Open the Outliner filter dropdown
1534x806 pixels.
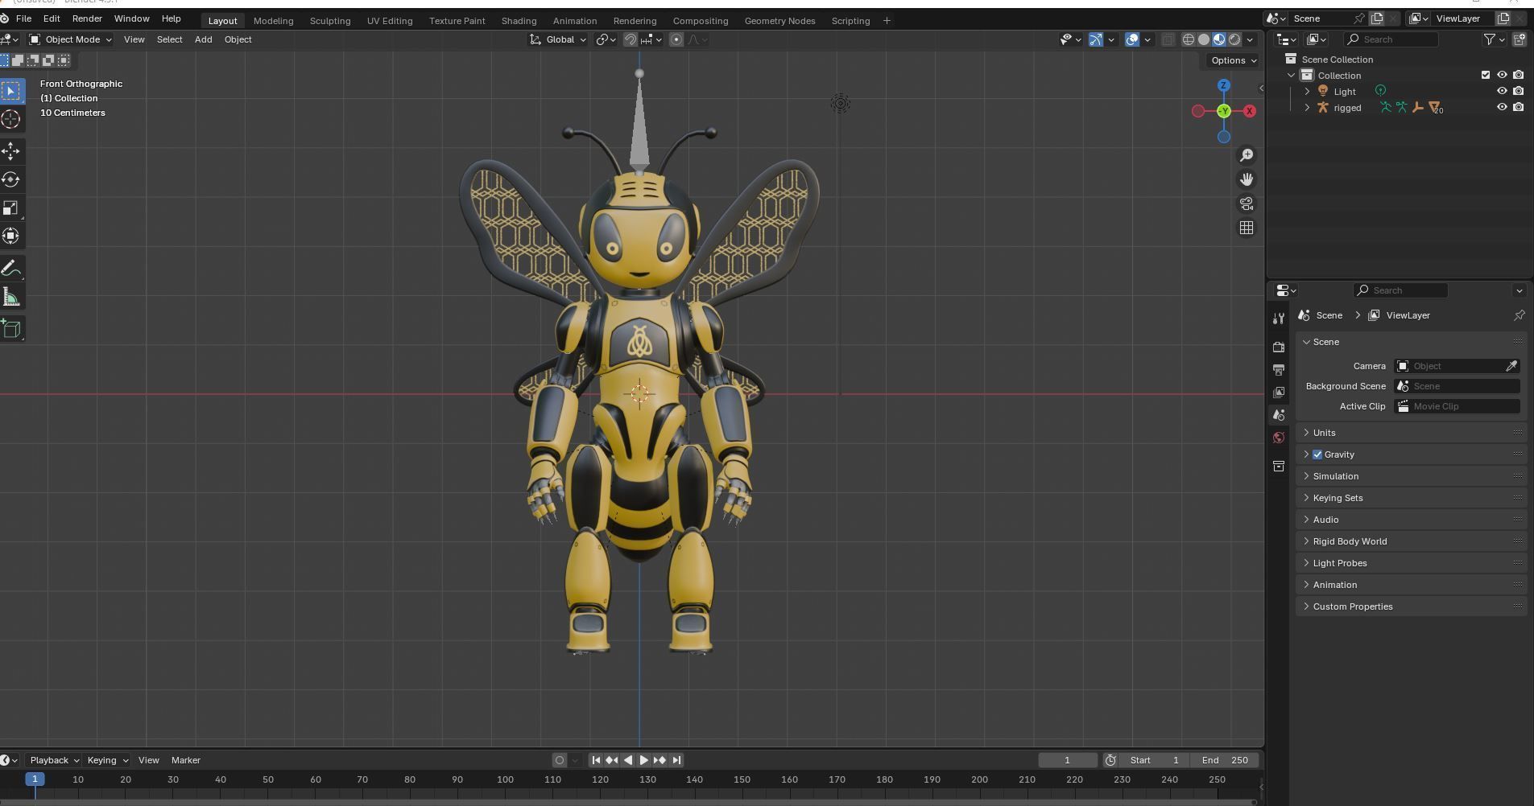1495,39
